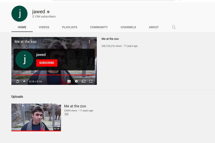Open the Uploads section heading
215x143 pixels.
click(17, 97)
